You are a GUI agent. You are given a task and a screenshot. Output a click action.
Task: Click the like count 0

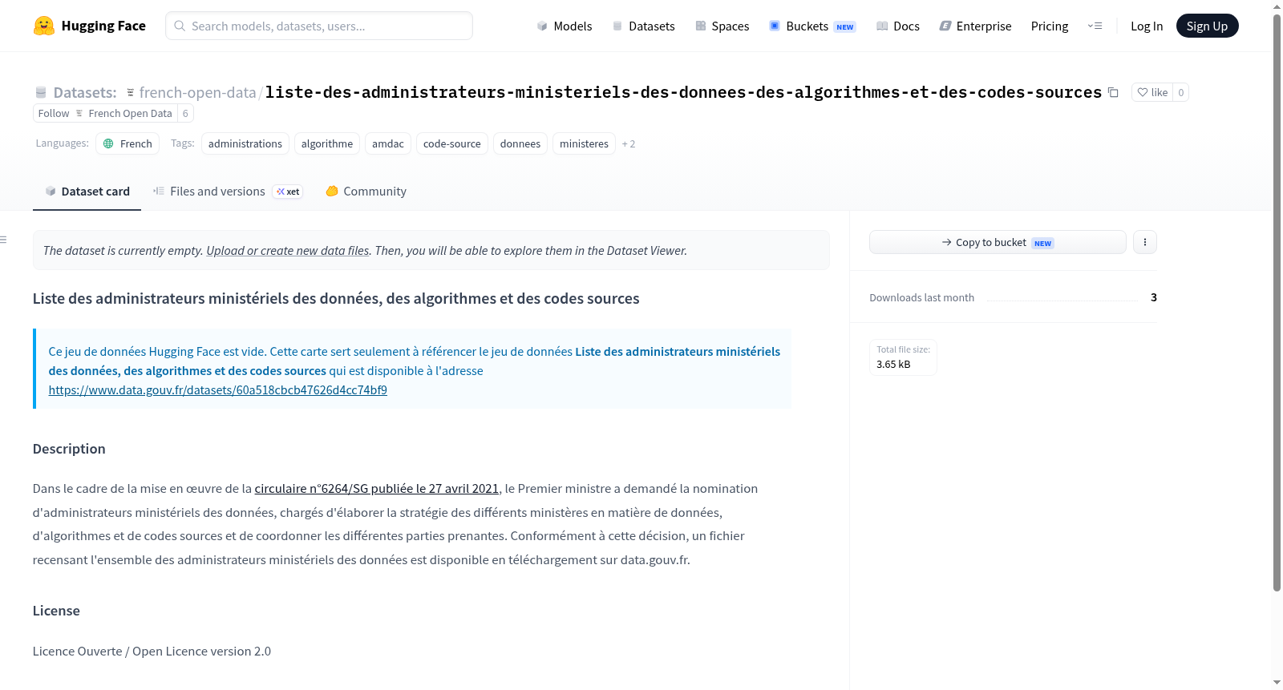[1180, 92]
